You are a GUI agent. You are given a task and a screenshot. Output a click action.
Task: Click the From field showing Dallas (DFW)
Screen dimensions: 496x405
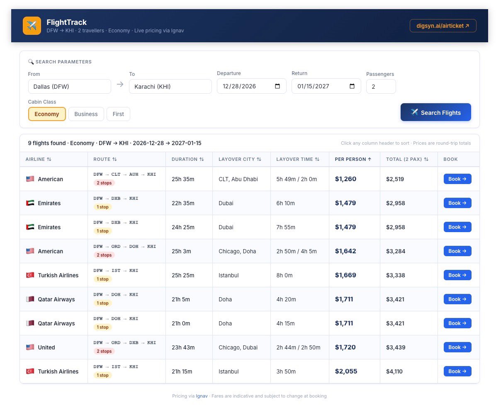coord(70,86)
